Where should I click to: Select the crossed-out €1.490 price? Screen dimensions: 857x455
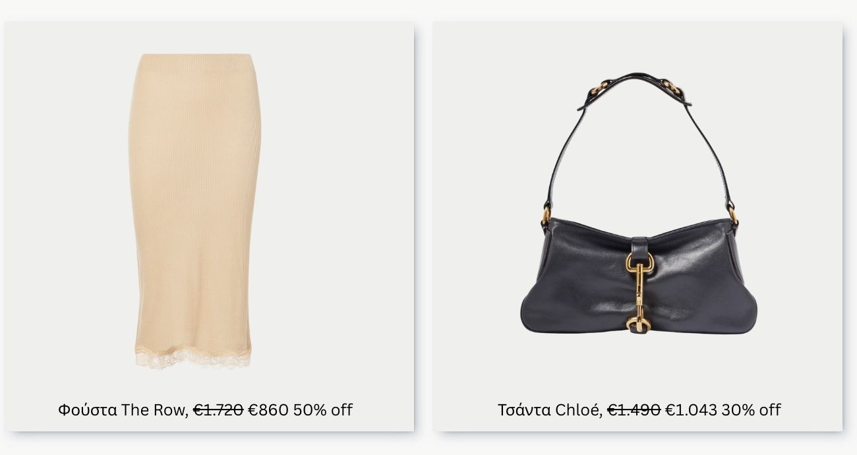point(634,409)
